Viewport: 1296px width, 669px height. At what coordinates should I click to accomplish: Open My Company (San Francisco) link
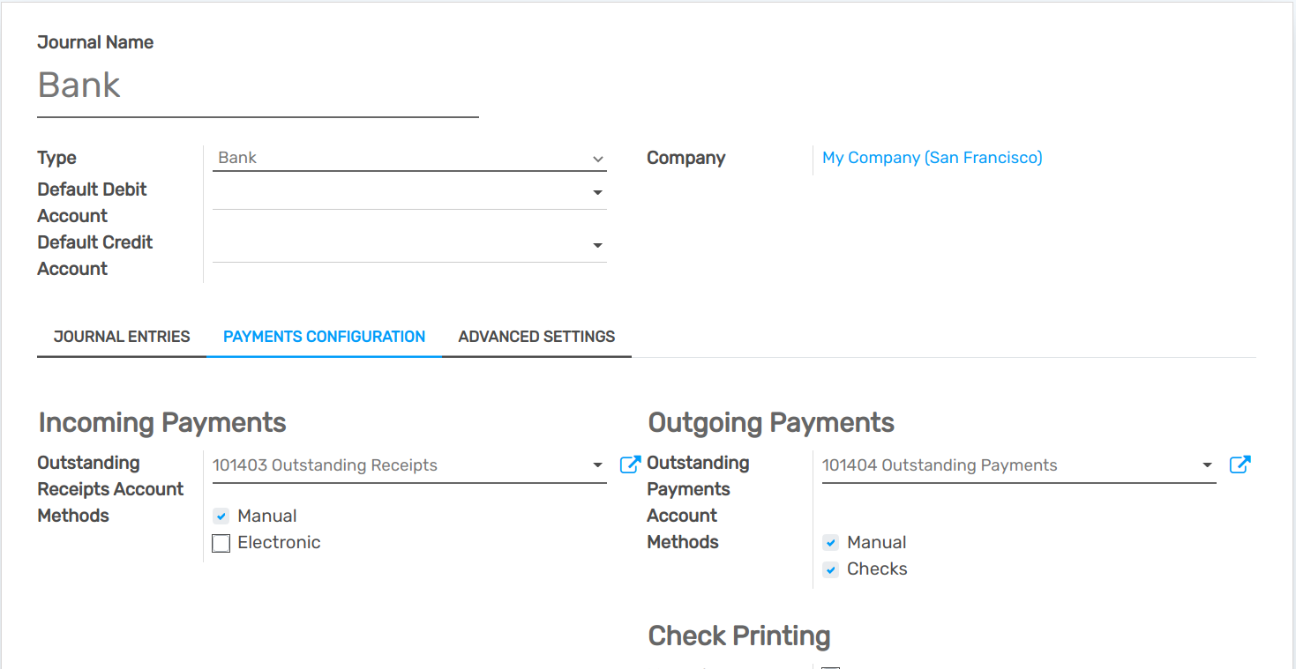pos(932,158)
